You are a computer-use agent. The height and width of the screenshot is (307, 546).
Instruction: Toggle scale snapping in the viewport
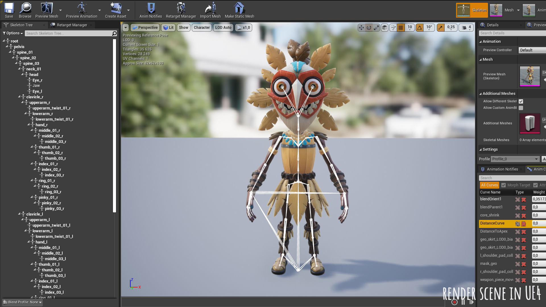pos(440,28)
